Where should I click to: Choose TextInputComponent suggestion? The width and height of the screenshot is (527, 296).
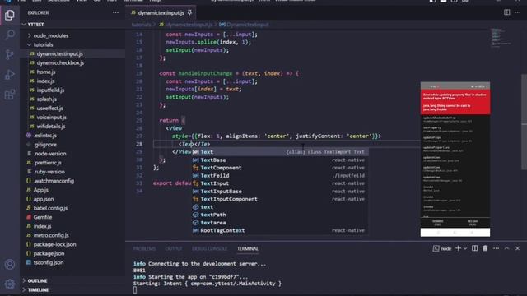[x=279, y=199]
